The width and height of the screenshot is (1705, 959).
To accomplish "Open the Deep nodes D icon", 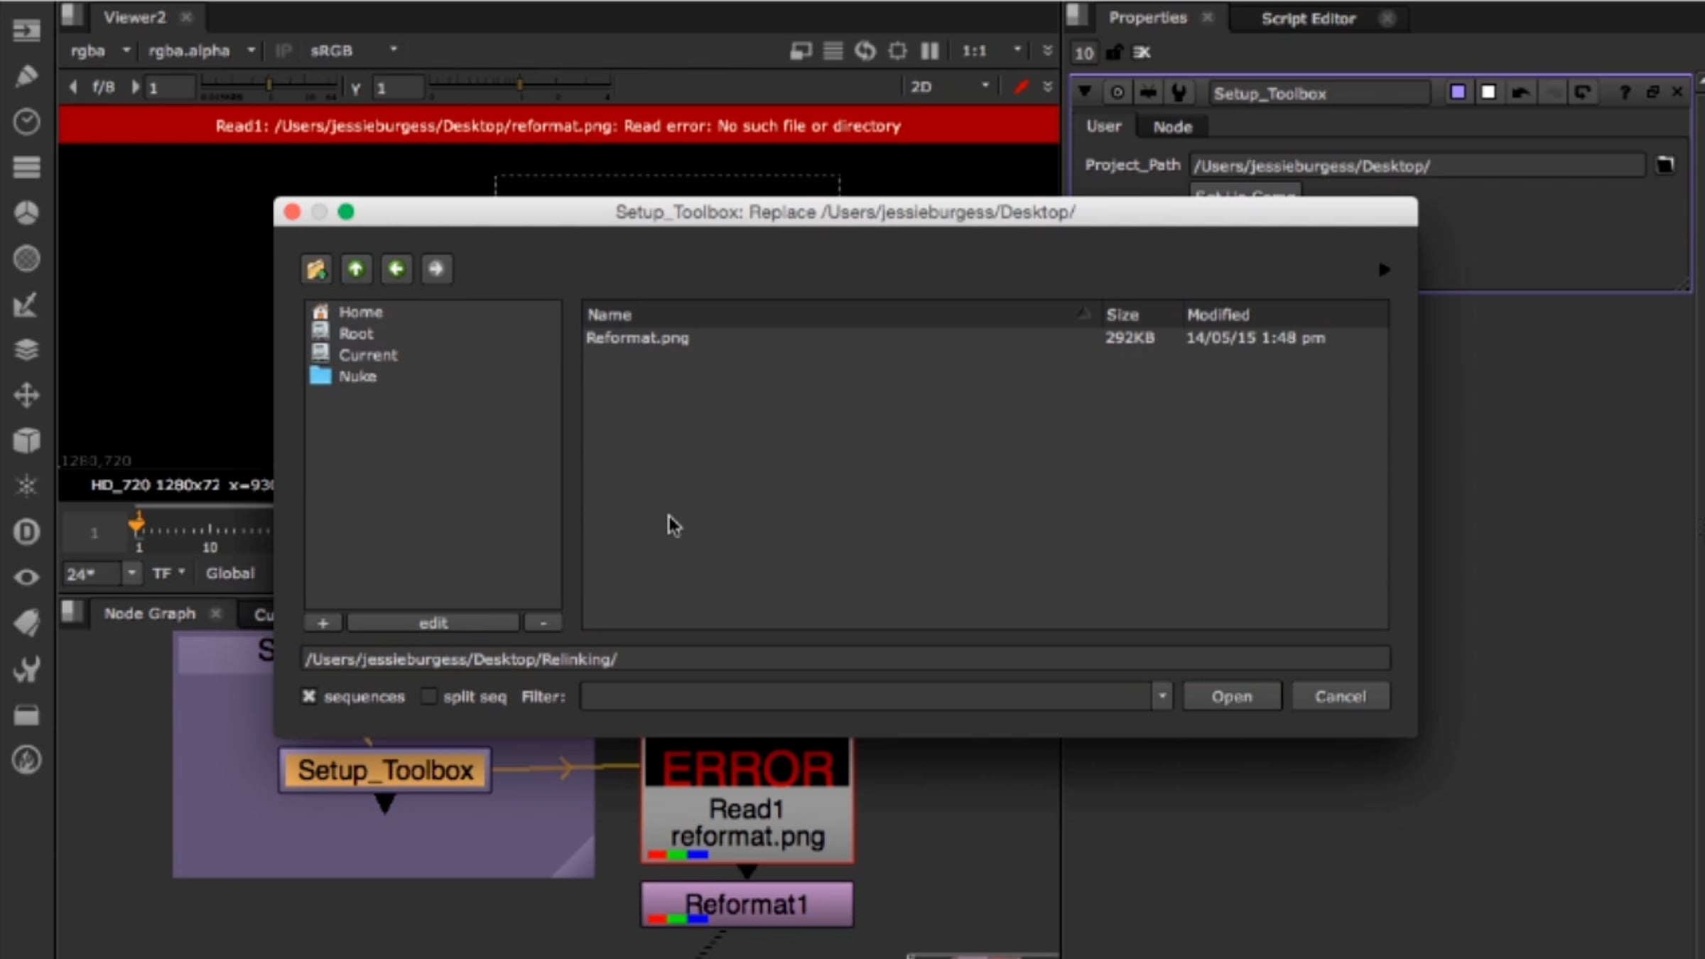I will tap(26, 531).
